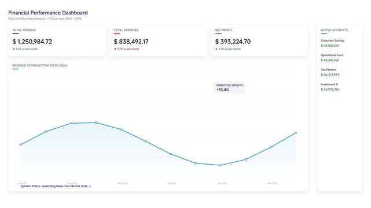Image resolution: width=371 pixels, height=208 pixels.
Task: Click the $ 393,224.70 net profit value
Action: coord(233,42)
